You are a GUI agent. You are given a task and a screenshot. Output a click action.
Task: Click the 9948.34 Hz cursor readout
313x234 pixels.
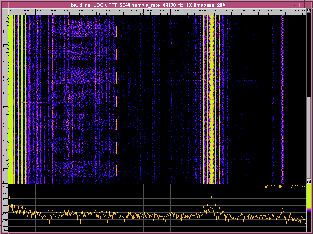point(274,187)
